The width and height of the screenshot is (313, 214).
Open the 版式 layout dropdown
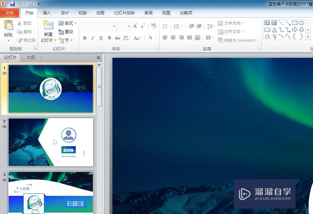(68, 23)
